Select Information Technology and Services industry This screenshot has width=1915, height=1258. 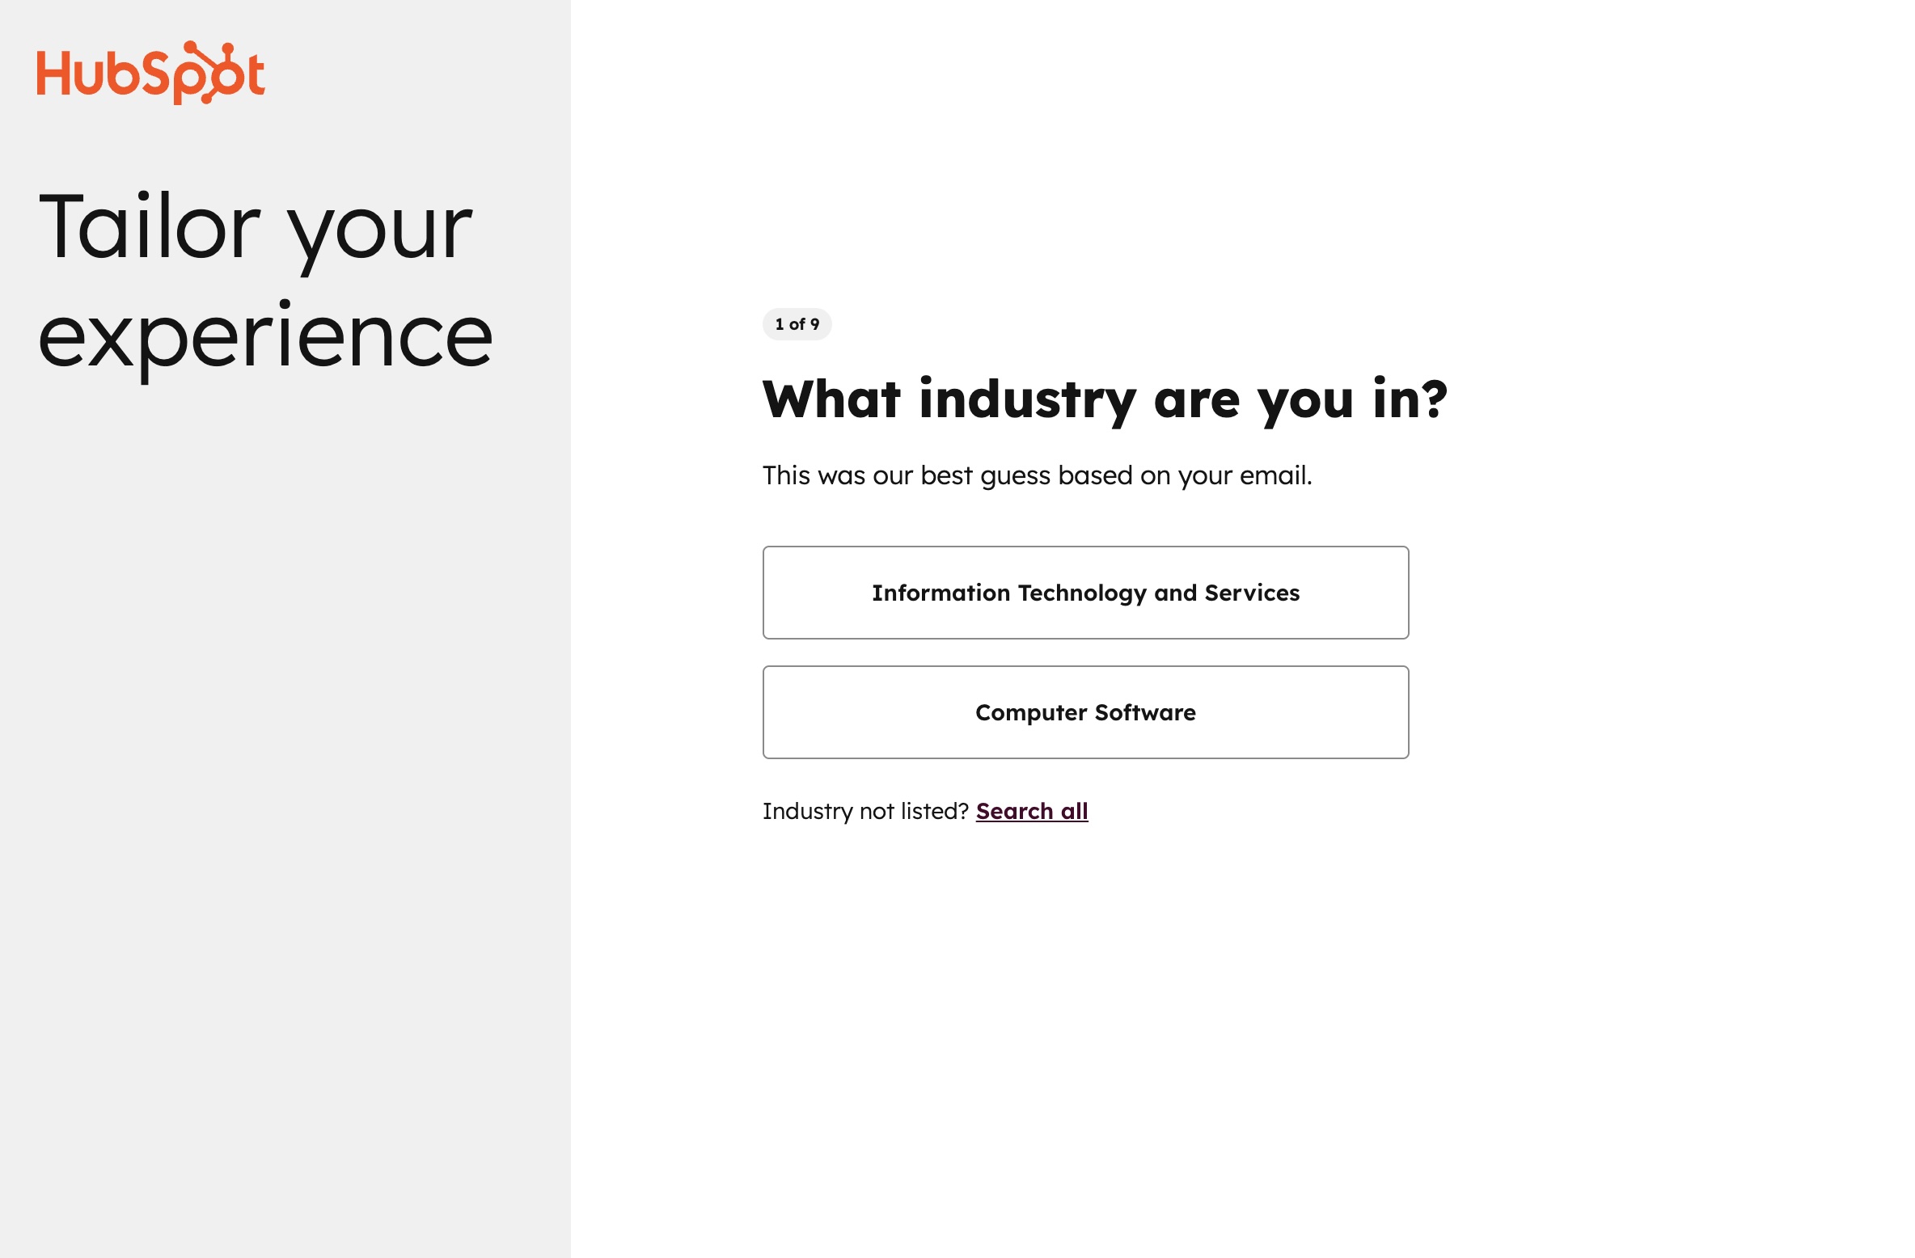pos(1084,593)
